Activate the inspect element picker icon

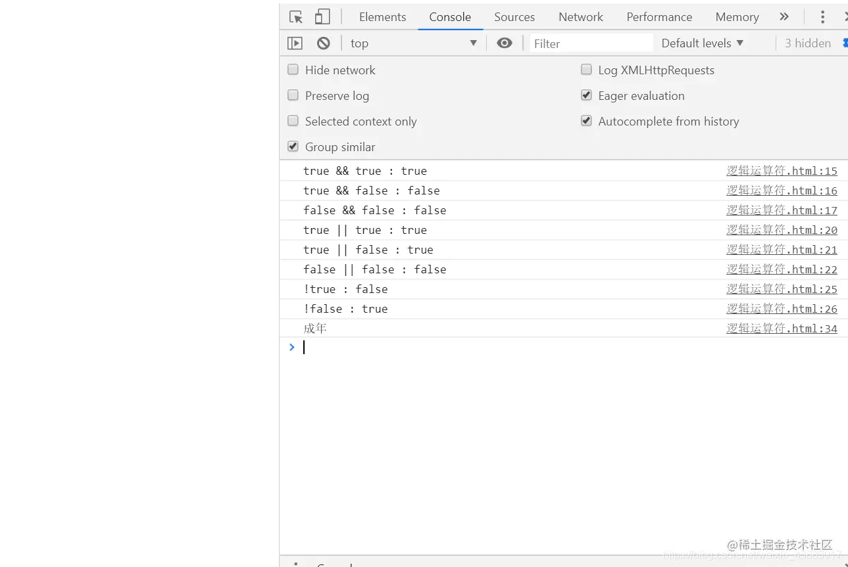pyautogui.click(x=296, y=17)
